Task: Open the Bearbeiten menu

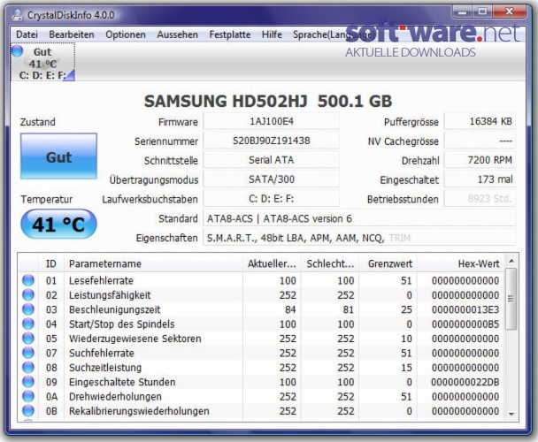Action: [72, 34]
